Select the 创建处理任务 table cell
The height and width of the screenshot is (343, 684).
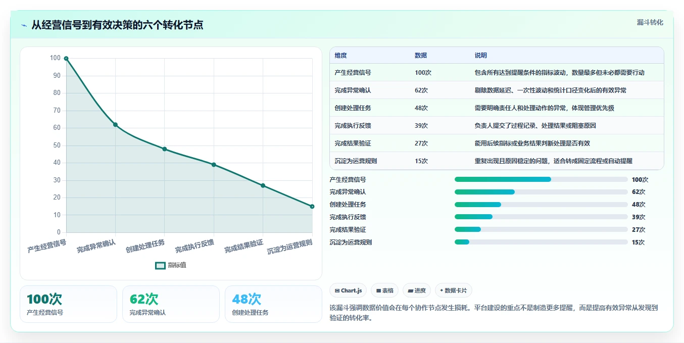point(353,108)
